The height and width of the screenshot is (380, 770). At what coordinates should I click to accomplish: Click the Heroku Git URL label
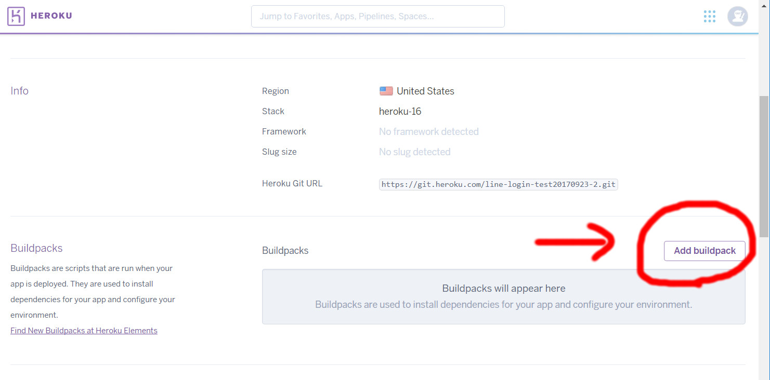[292, 183]
